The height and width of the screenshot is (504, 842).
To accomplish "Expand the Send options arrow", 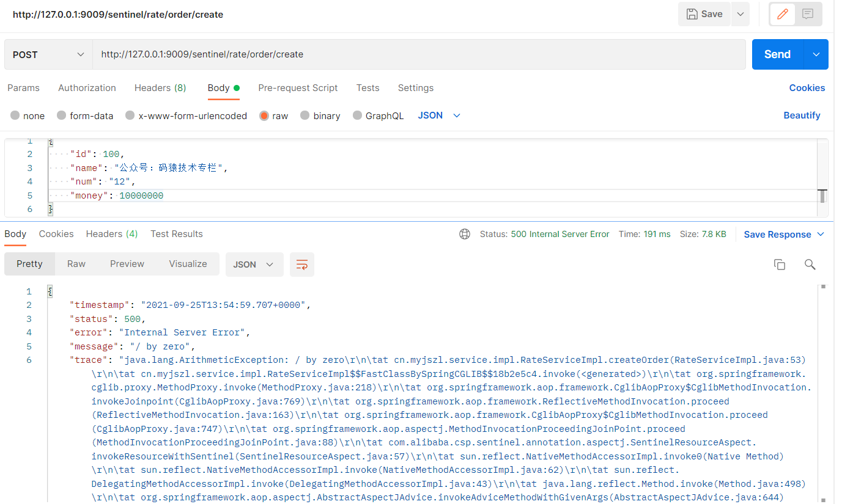I will [816, 54].
